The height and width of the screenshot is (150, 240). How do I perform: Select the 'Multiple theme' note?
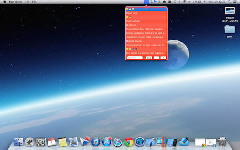click(146, 41)
